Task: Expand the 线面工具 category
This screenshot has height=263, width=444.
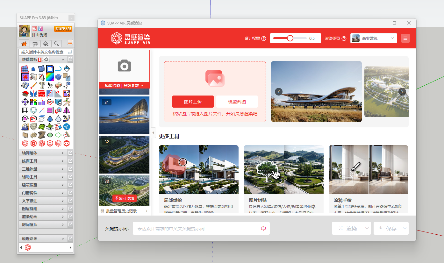Action: click(x=43, y=161)
